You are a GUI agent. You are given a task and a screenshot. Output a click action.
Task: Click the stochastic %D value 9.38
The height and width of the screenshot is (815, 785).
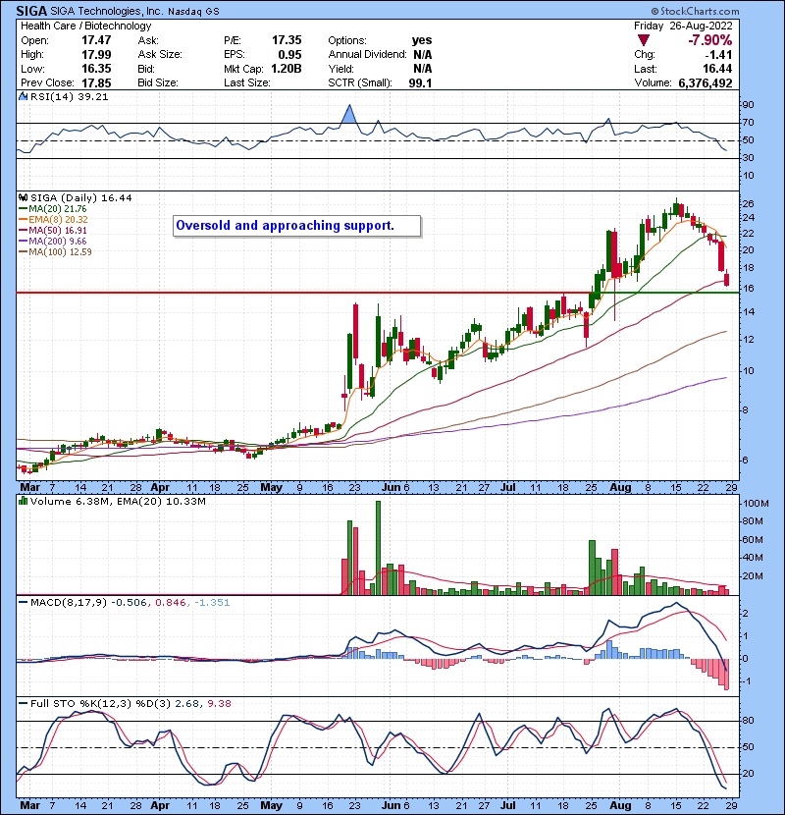(219, 703)
